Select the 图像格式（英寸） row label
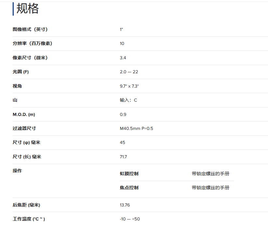 click(30, 29)
